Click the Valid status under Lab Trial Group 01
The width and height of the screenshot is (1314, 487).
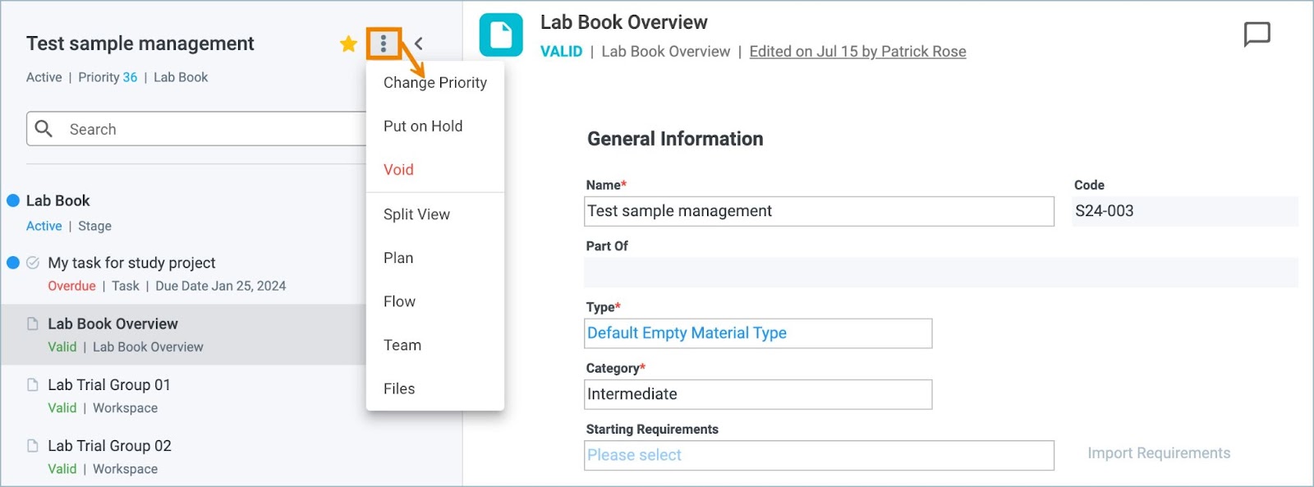pyautogui.click(x=62, y=407)
